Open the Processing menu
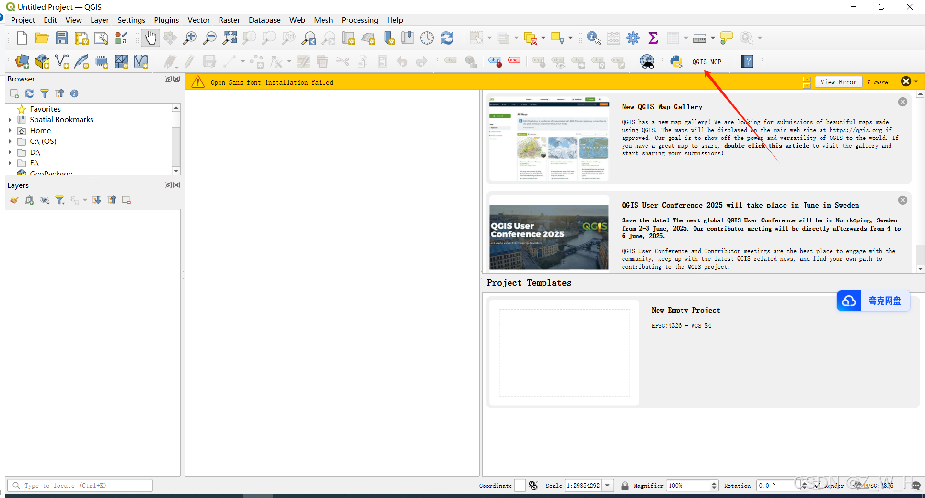Screen dimensions: 925x498 click(360, 20)
